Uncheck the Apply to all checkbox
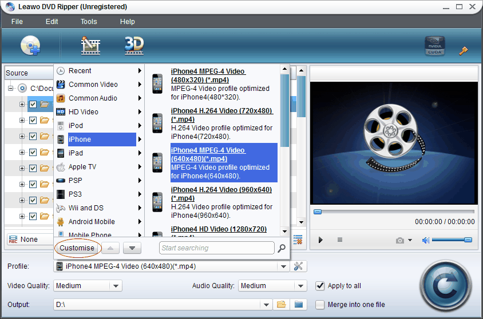 pyautogui.click(x=320, y=286)
